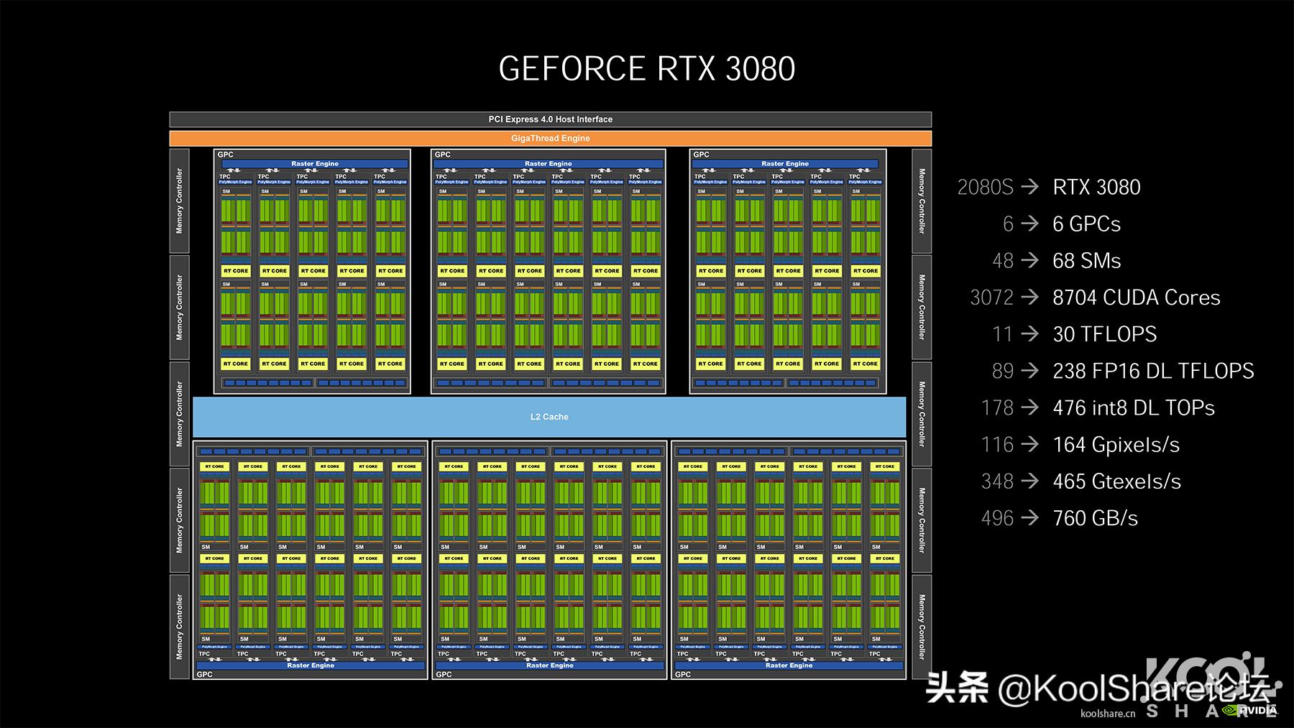The height and width of the screenshot is (728, 1294).
Task: Click the 760 GB/s bandwidth entry
Action: point(1096,517)
